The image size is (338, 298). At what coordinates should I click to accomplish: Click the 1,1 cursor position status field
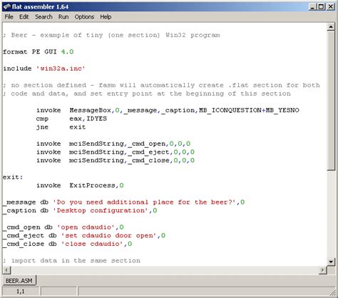tap(21, 292)
